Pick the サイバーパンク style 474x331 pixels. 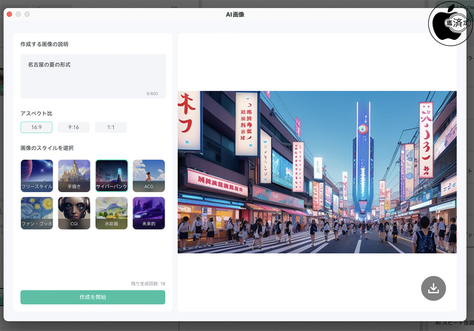[111, 175]
